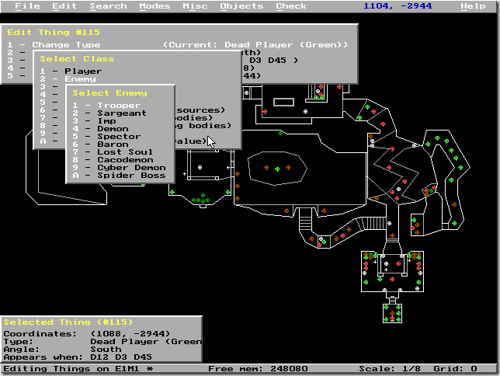The image size is (500, 376).
Task: Choose option 4 Demon in enemy list
Action: point(112,129)
